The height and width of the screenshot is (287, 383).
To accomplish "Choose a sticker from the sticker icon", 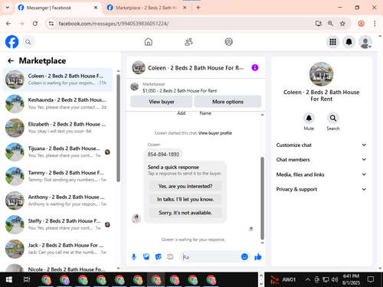I will click(159, 256).
